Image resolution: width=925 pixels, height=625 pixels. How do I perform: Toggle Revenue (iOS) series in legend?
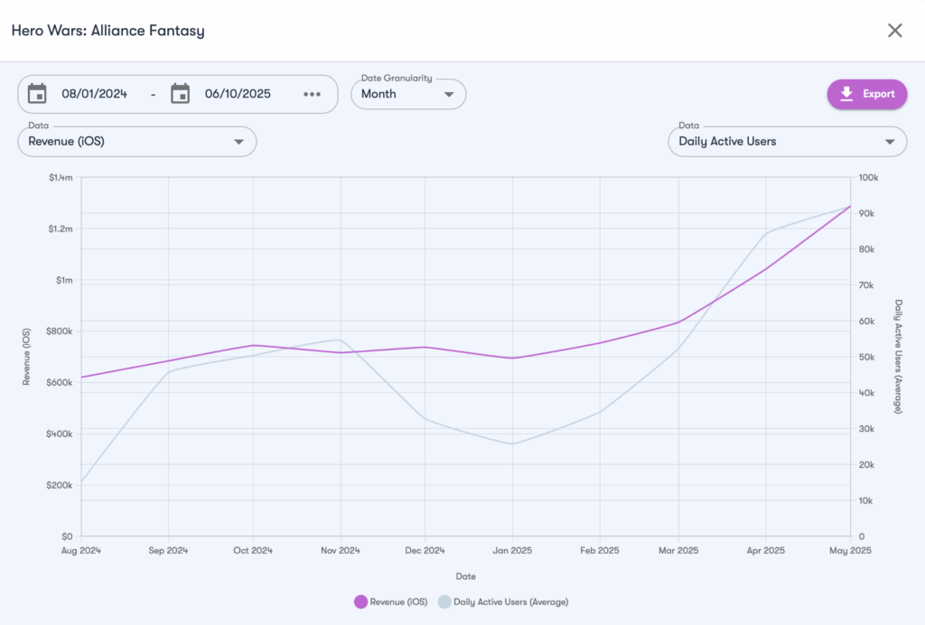pos(397,602)
